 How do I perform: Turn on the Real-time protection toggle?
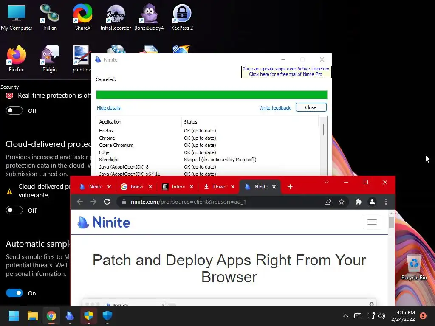pos(14,111)
